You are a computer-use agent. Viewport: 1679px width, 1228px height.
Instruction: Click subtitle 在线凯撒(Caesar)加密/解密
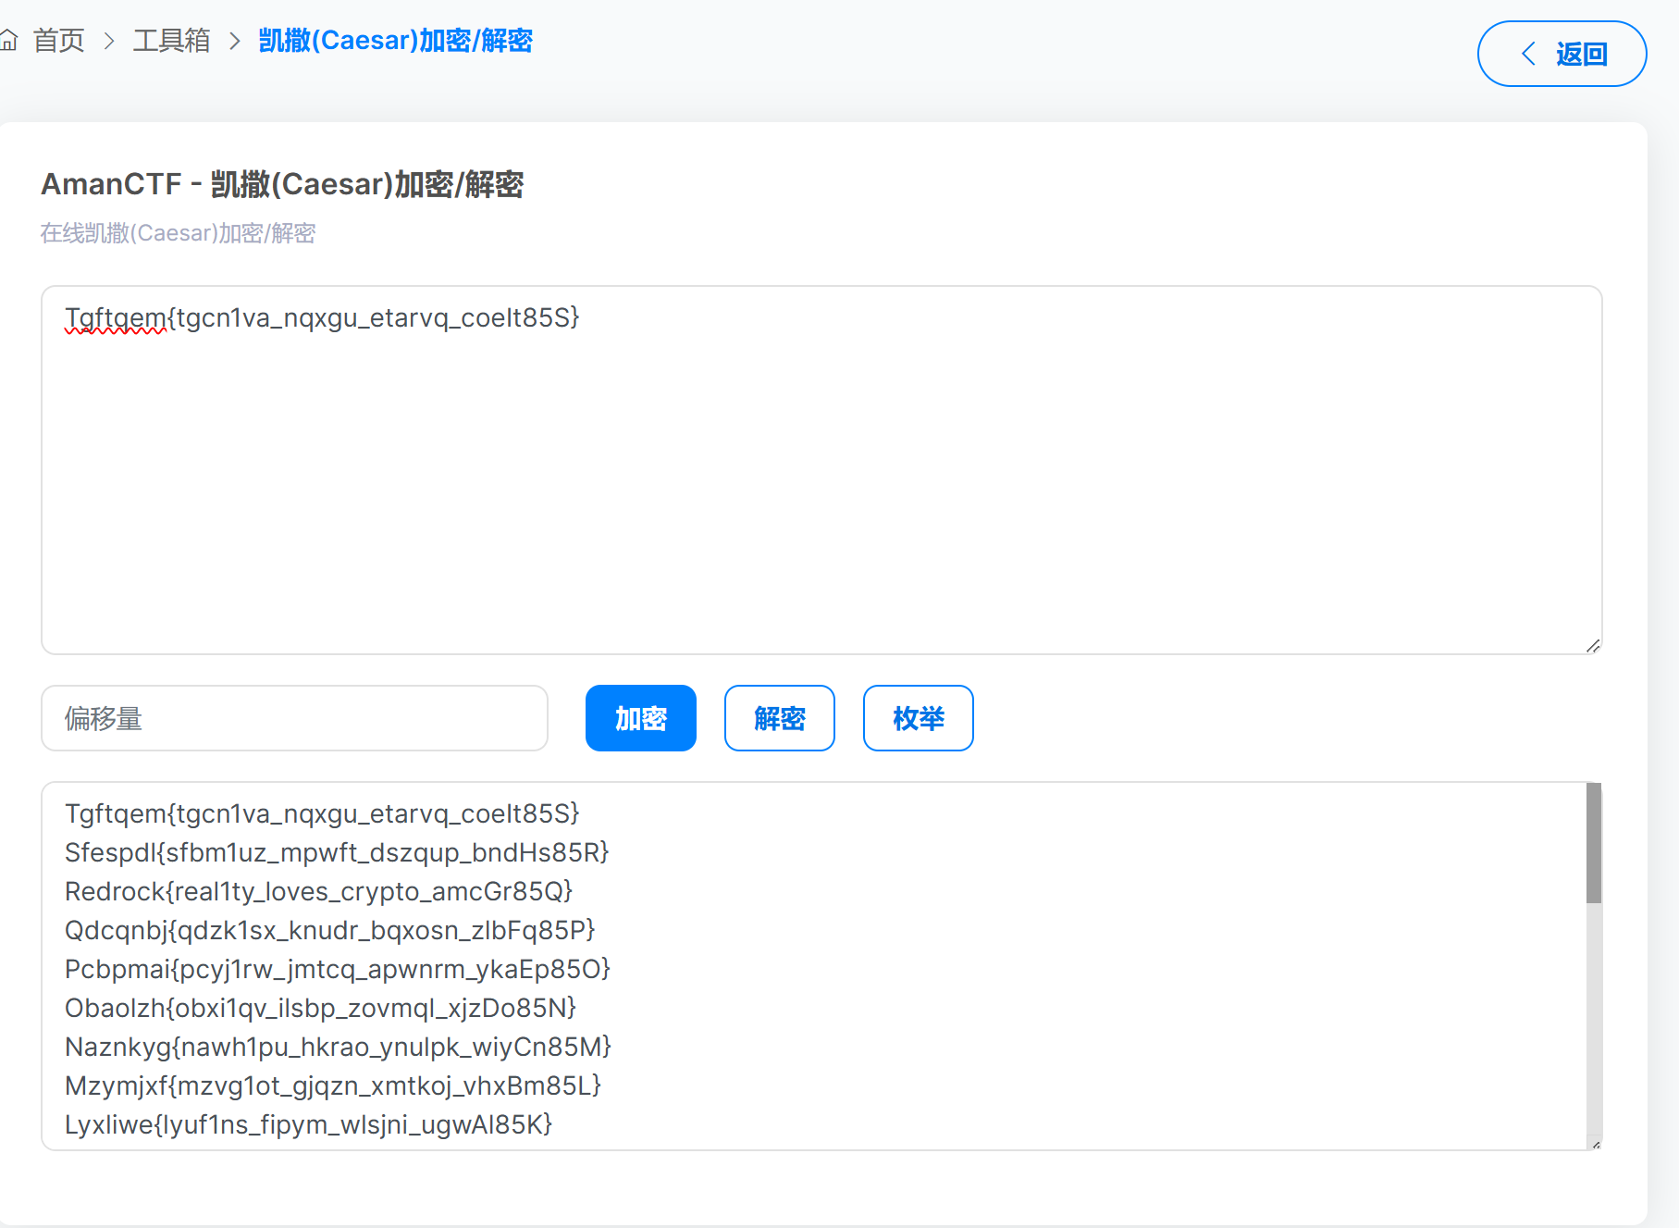tap(178, 233)
